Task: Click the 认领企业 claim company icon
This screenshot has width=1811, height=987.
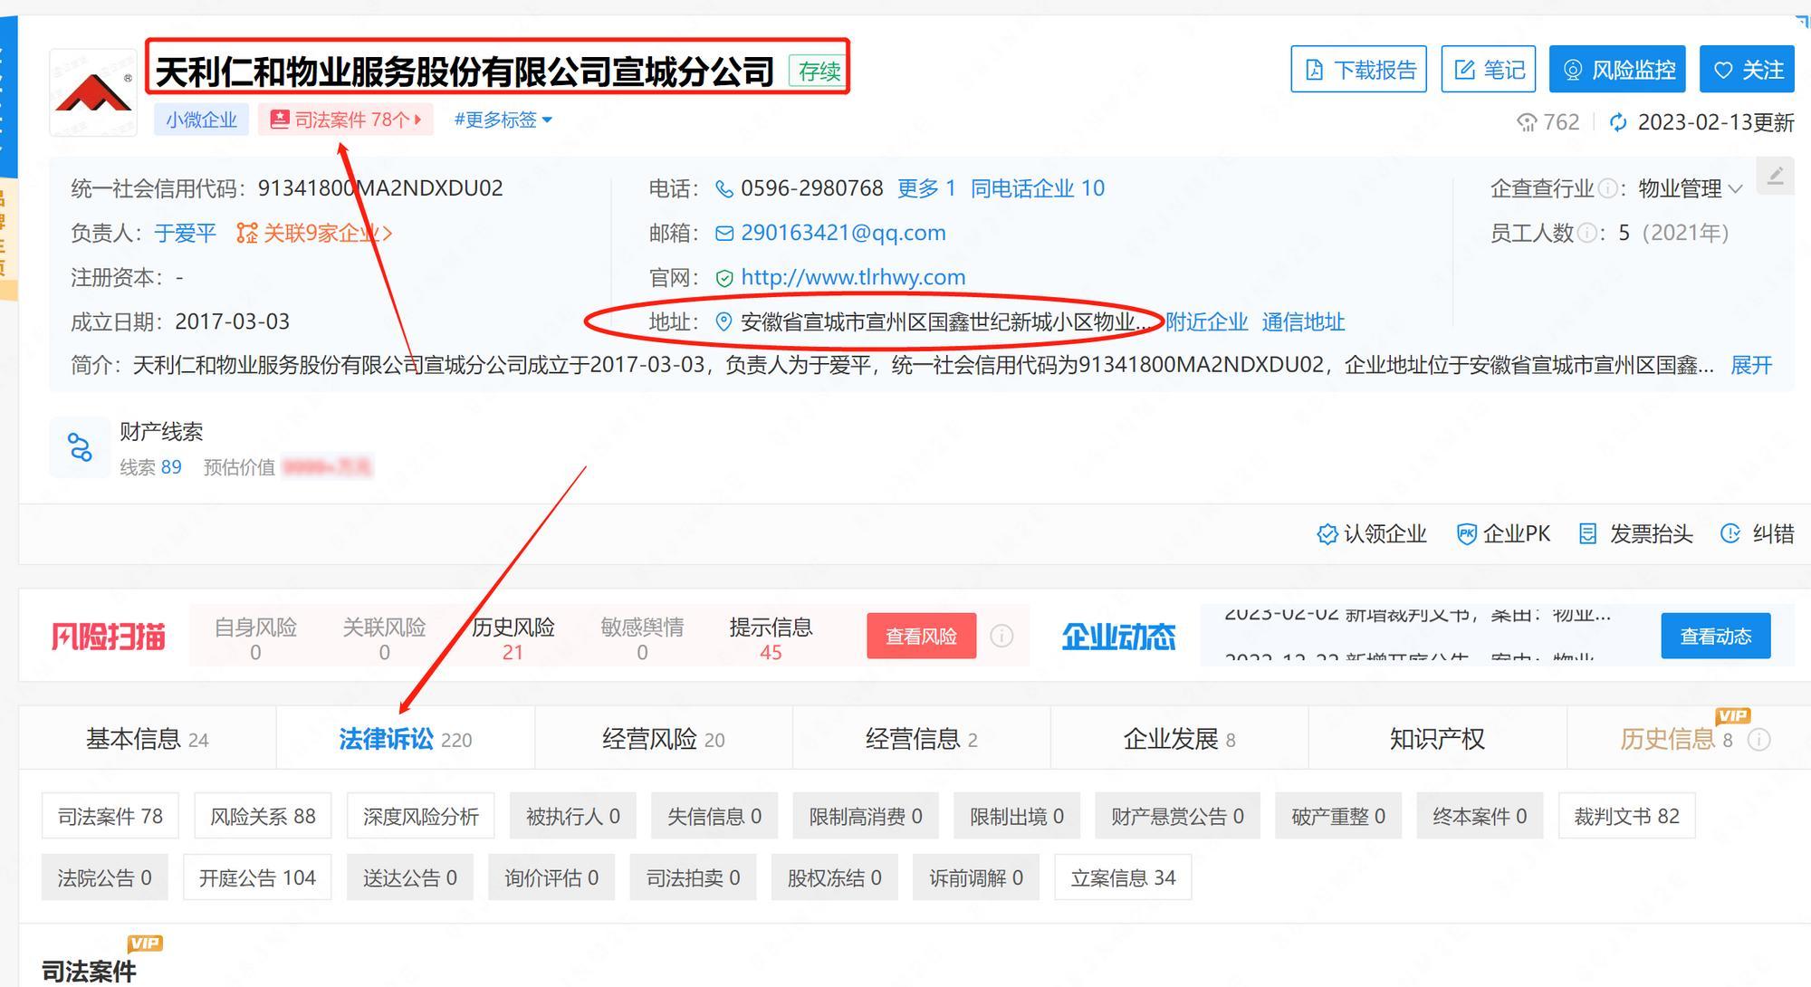Action: tap(1327, 534)
